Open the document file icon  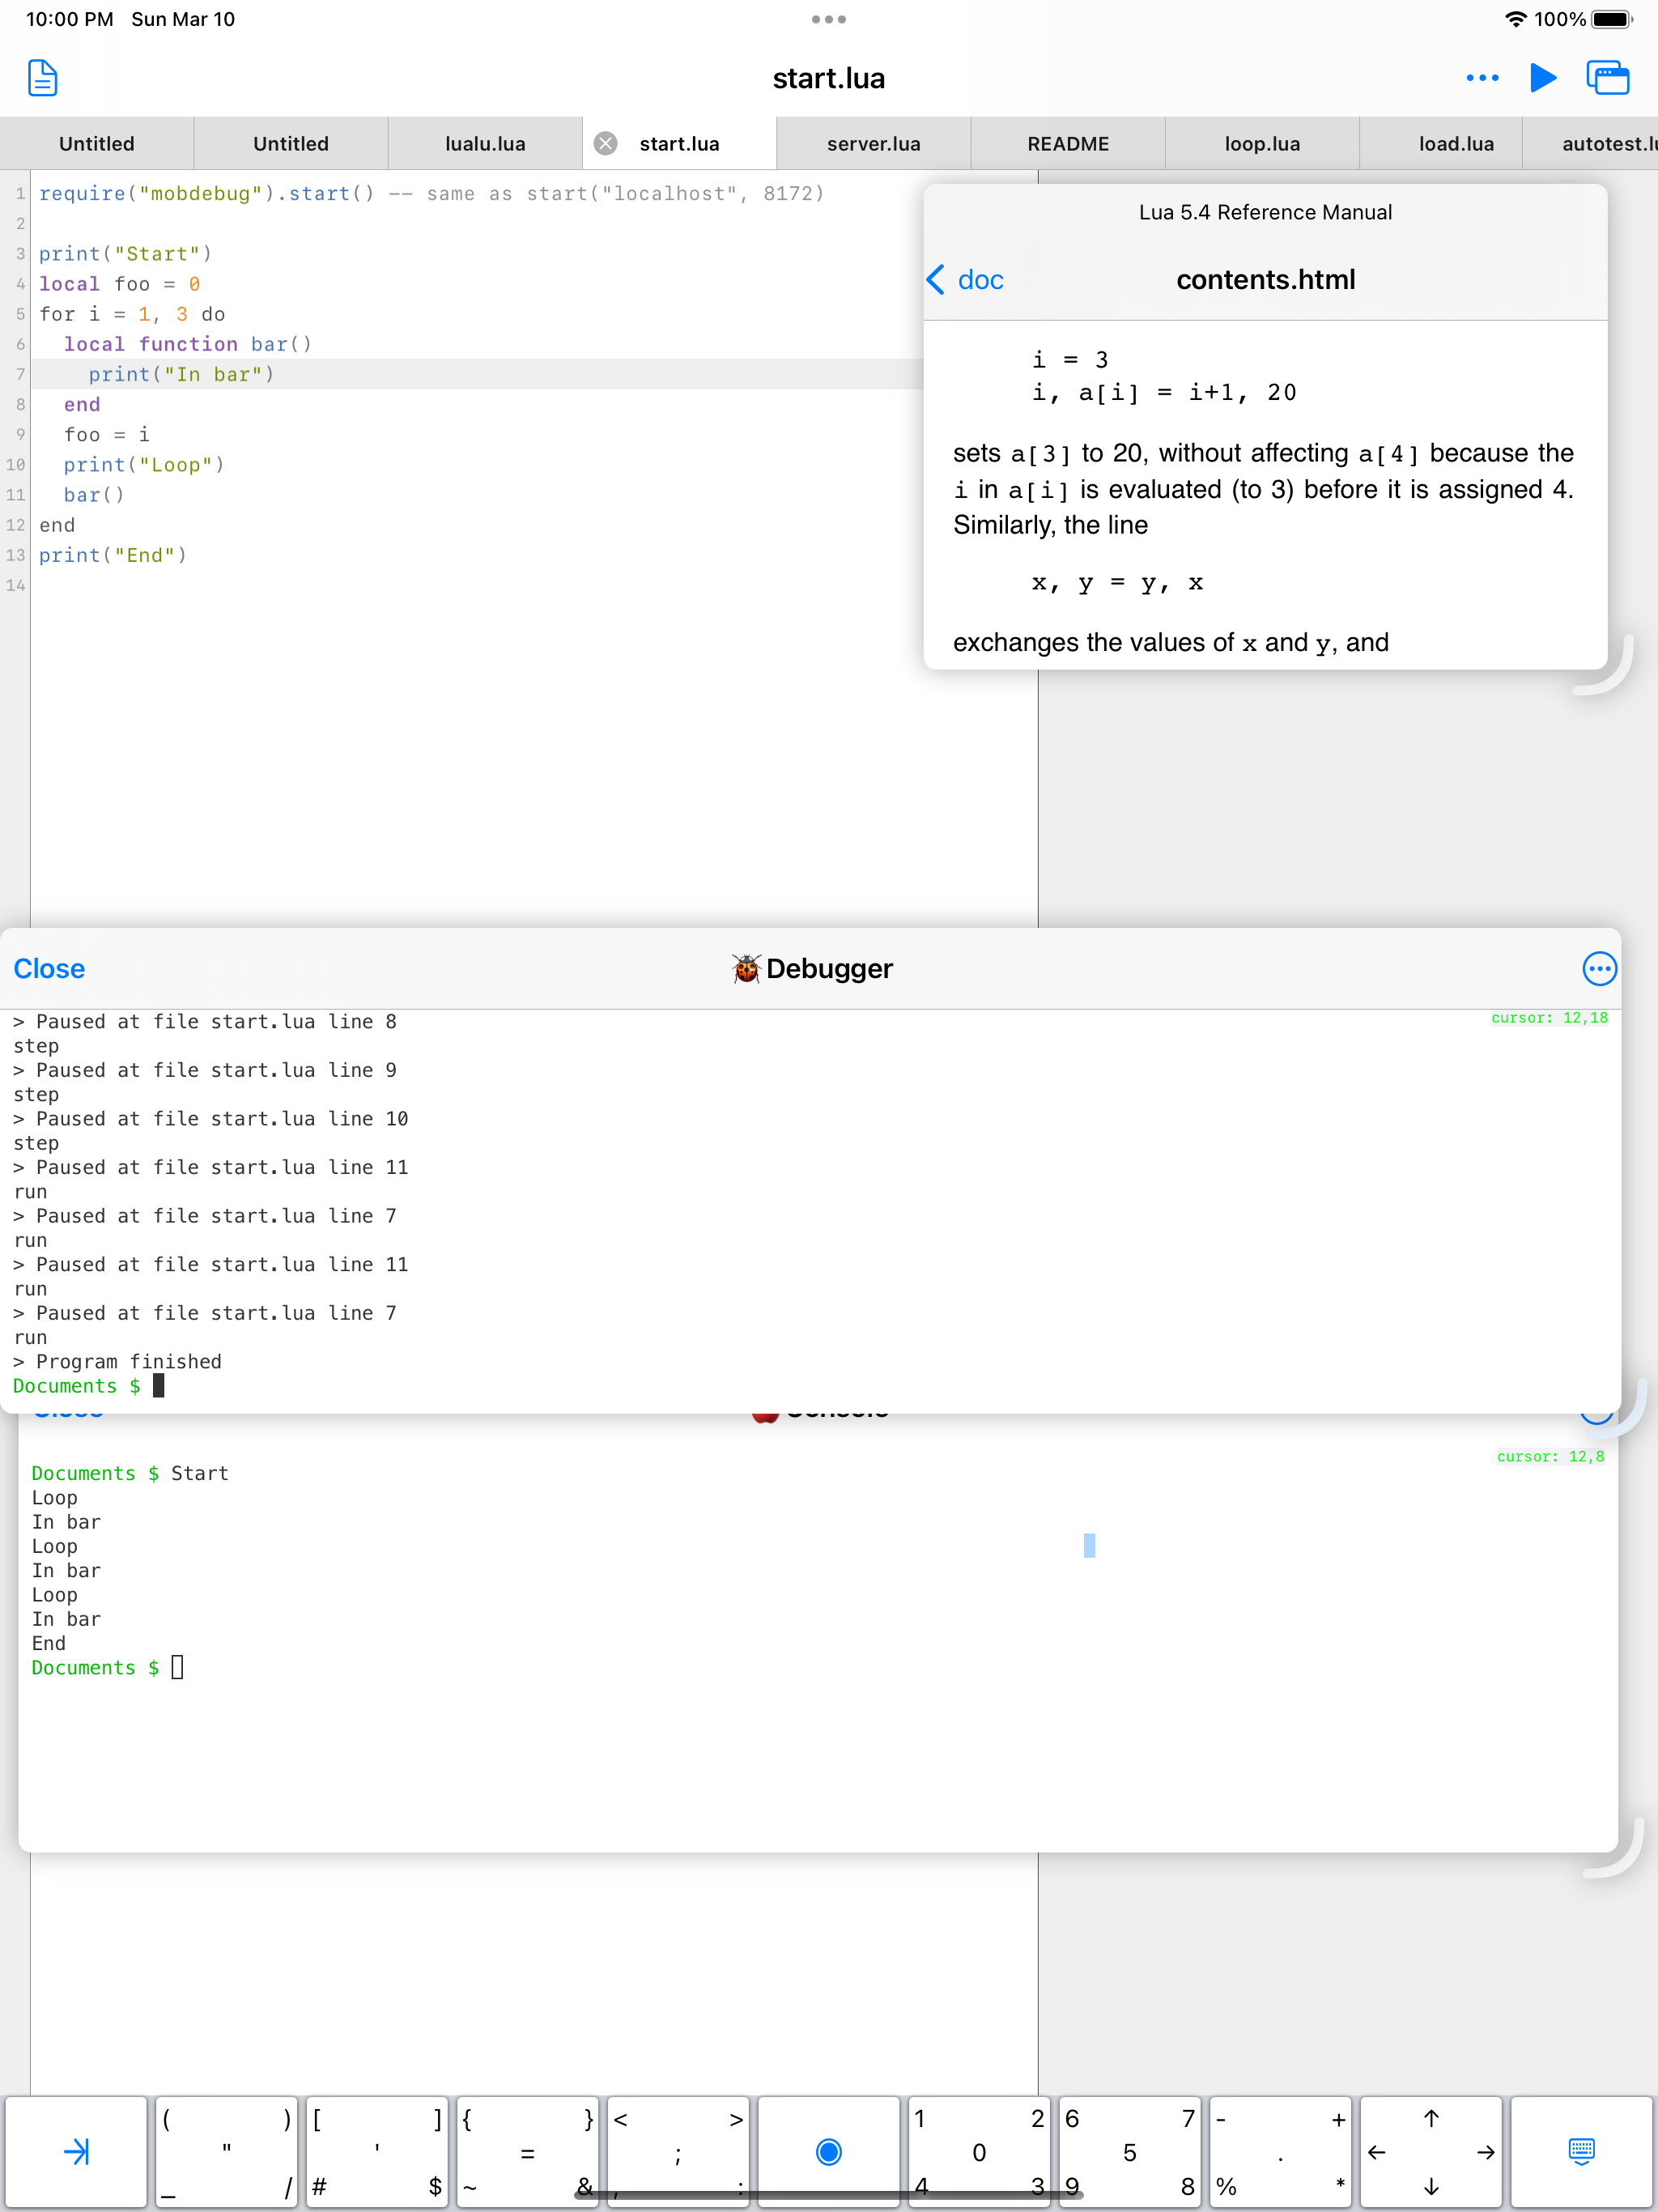click(x=42, y=78)
